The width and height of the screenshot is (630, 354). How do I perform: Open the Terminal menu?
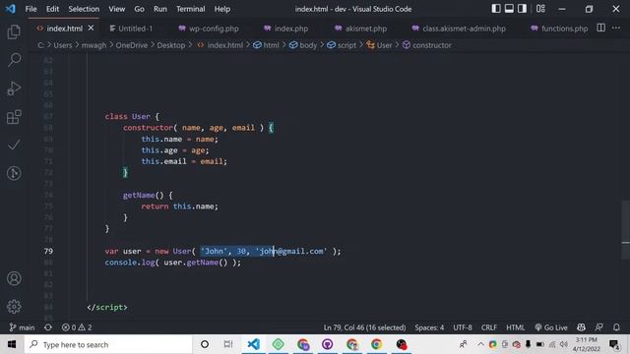(190, 9)
